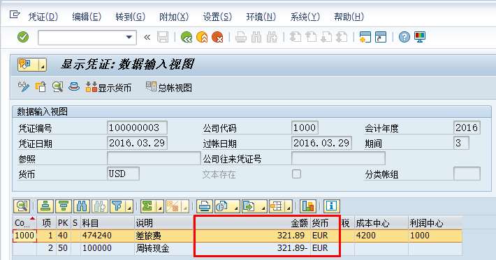Click the green checkmark Enter icon
The image size is (496, 260).
23,37
